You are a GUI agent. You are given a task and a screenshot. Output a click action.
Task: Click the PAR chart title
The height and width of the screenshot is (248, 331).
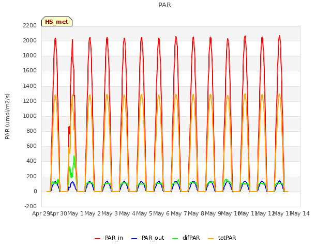pyautogui.click(x=164, y=5)
